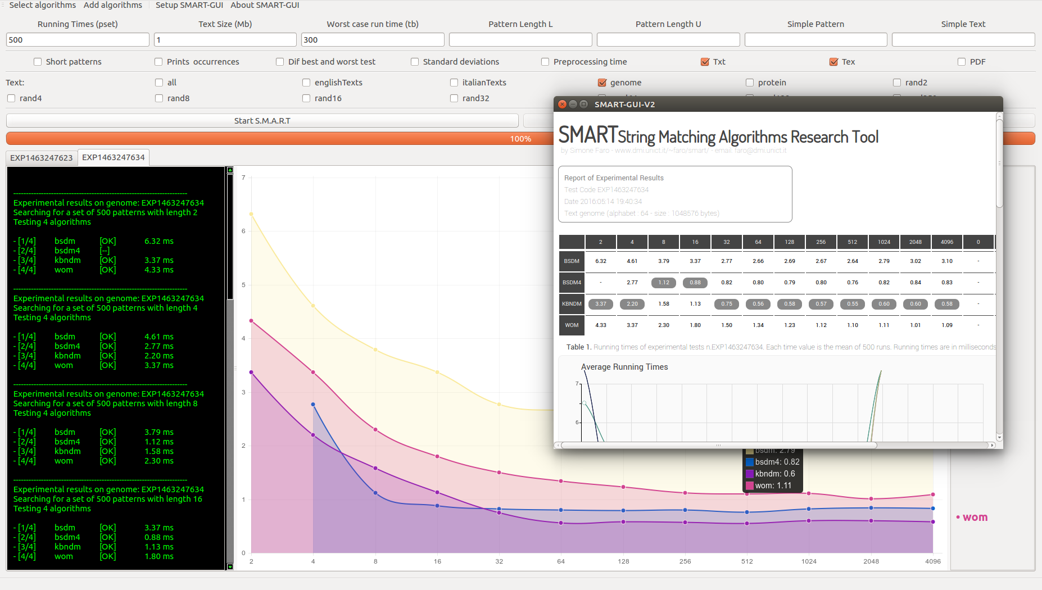The width and height of the screenshot is (1042, 590).
Task: Click the BSDM row header in table
Action: point(572,261)
